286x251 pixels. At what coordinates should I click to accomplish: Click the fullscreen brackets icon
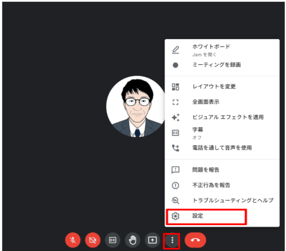click(175, 102)
